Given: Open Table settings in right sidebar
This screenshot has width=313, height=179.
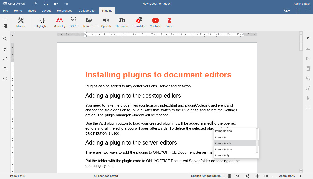Looking at the screenshot, I should (x=308, y=49).
